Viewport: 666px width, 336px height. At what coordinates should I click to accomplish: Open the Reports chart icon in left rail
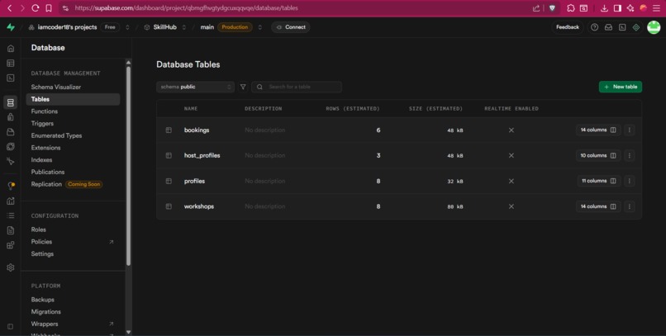coord(11,201)
